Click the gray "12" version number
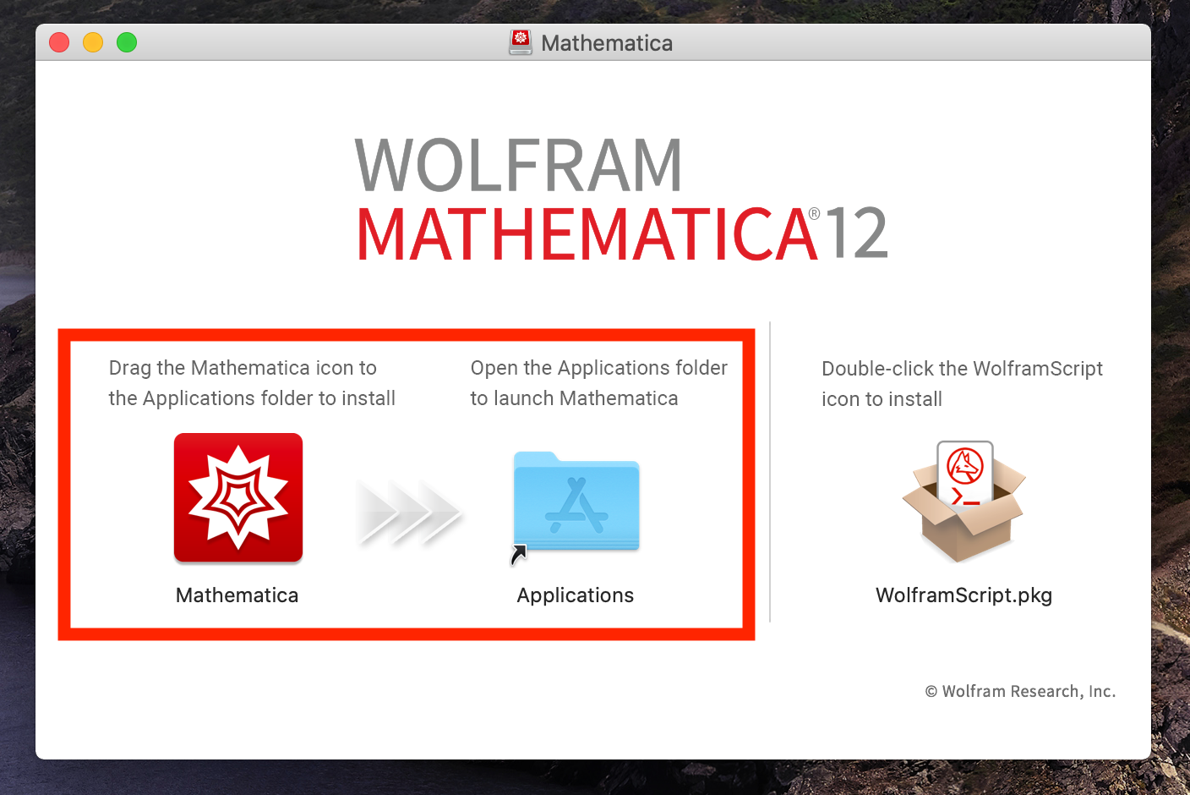The height and width of the screenshot is (795, 1190). pos(856,234)
